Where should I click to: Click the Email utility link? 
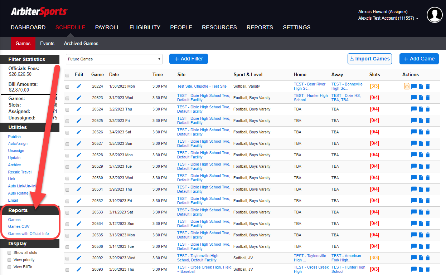(13, 200)
